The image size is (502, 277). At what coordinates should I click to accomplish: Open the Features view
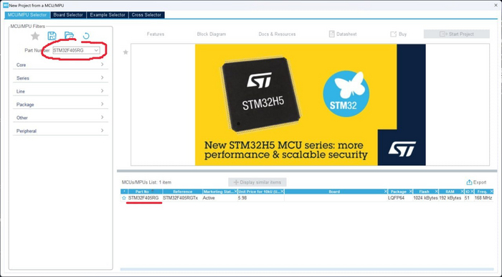(x=156, y=34)
